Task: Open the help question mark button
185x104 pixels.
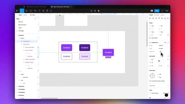Action: click(x=166, y=95)
